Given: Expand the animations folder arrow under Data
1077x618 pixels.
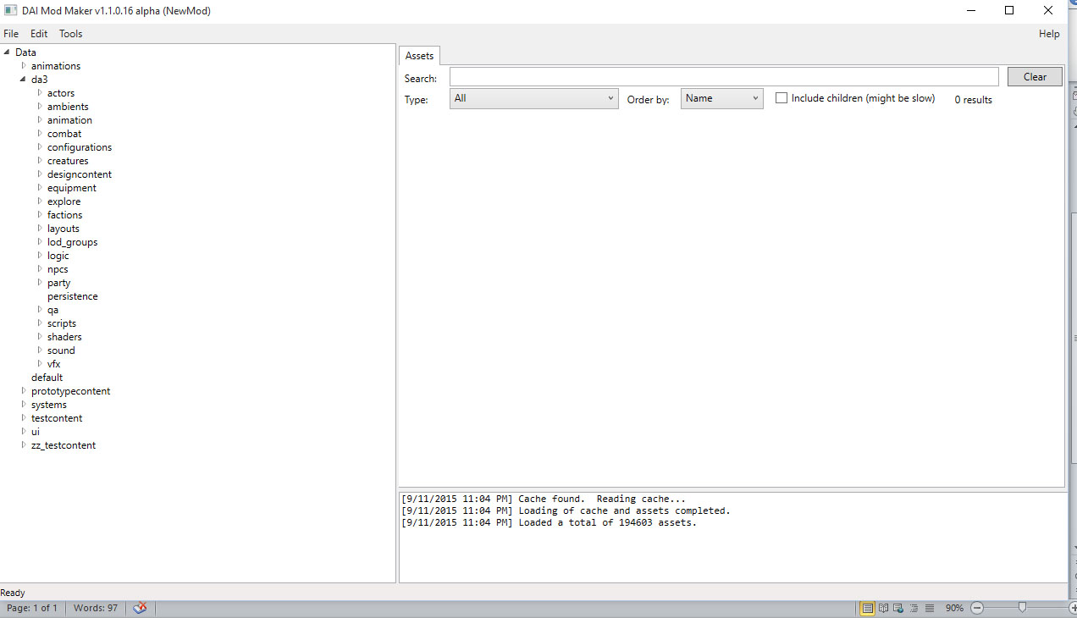Looking at the screenshot, I should (24, 66).
